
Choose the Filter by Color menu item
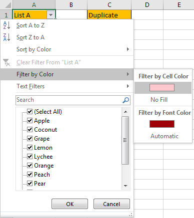pyautogui.click(x=67, y=74)
